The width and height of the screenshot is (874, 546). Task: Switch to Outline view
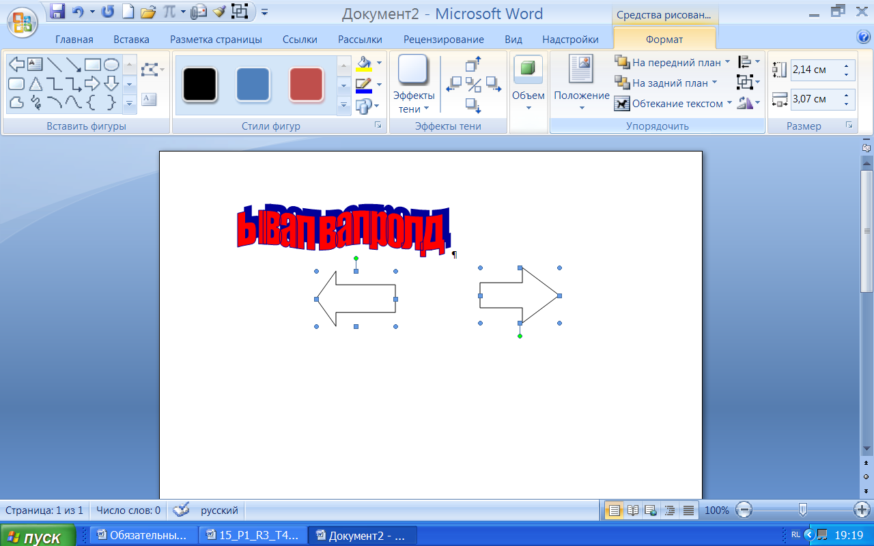[670, 510]
